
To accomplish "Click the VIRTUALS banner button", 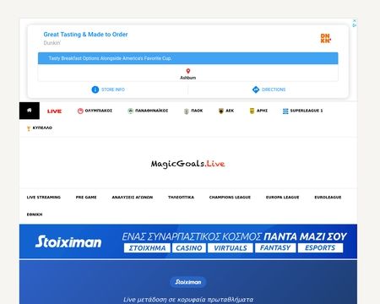I will [231, 248].
